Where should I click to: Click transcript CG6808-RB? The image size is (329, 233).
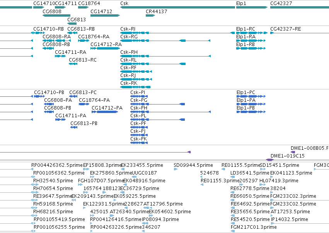pyautogui.click(x=56, y=45)
